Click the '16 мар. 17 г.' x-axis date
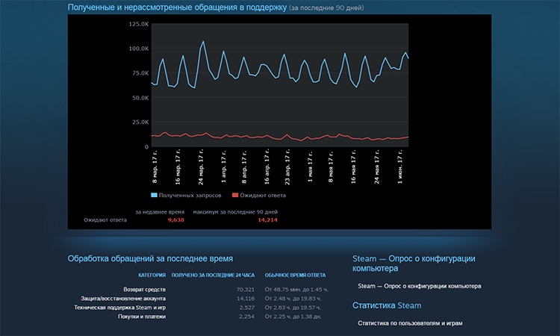This screenshot has height=336, width=560. (x=178, y=167)
